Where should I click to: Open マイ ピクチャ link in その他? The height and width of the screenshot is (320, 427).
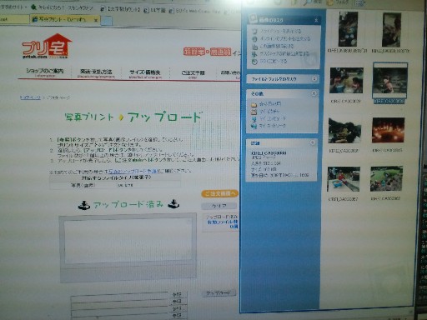[269, 112]
